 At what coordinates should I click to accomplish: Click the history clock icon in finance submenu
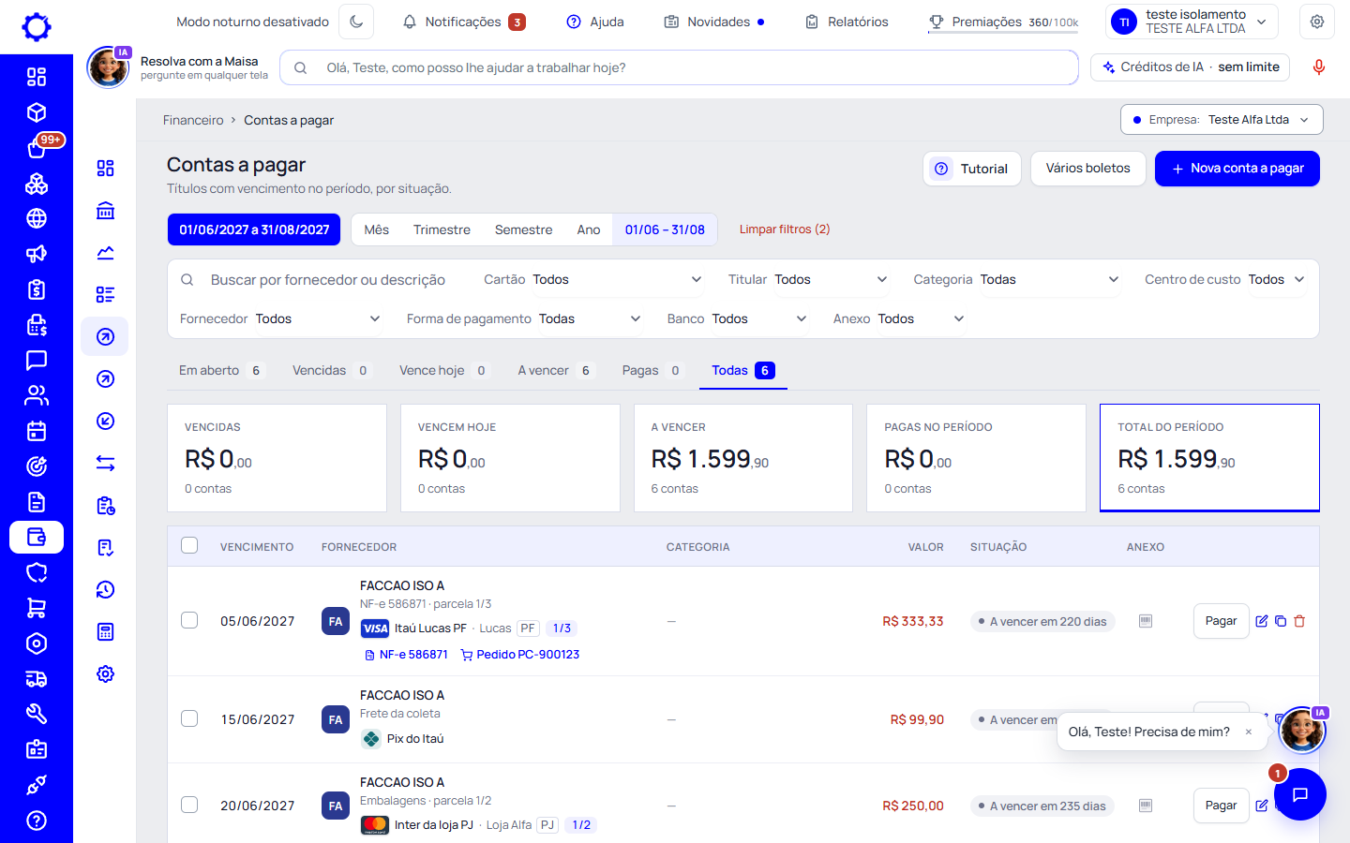[106, 590]
